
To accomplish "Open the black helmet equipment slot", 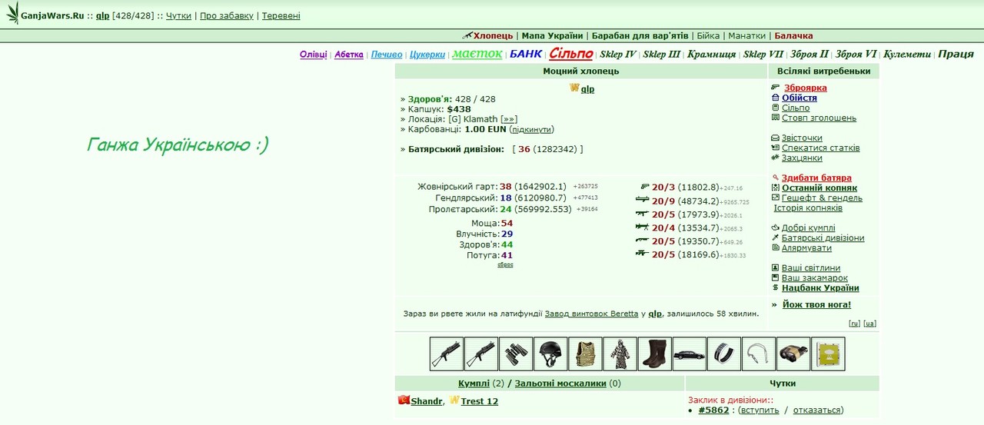I will point(550,354).
